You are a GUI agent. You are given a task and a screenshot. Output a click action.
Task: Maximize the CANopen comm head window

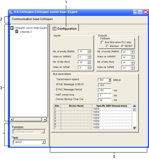[x=140, y=12]
